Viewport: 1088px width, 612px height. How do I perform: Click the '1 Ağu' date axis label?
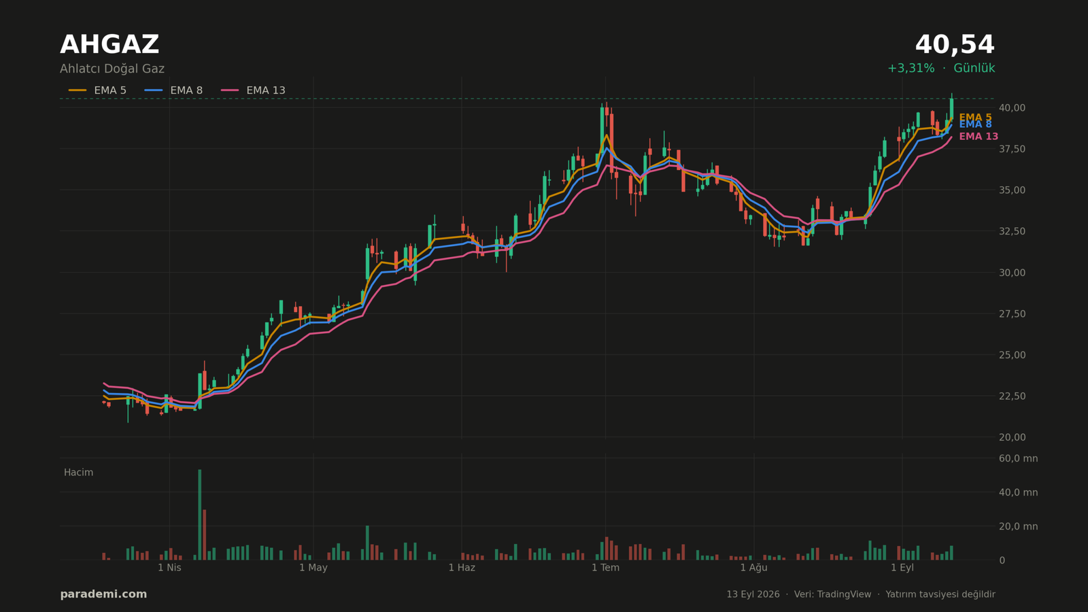753,568
